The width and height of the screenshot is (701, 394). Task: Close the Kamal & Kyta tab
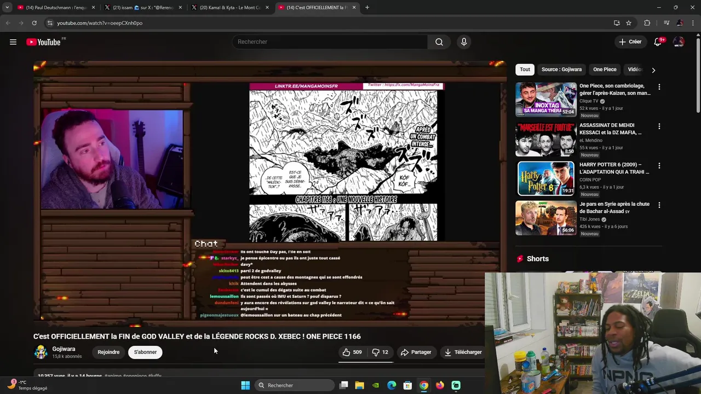tap(267, 8)
